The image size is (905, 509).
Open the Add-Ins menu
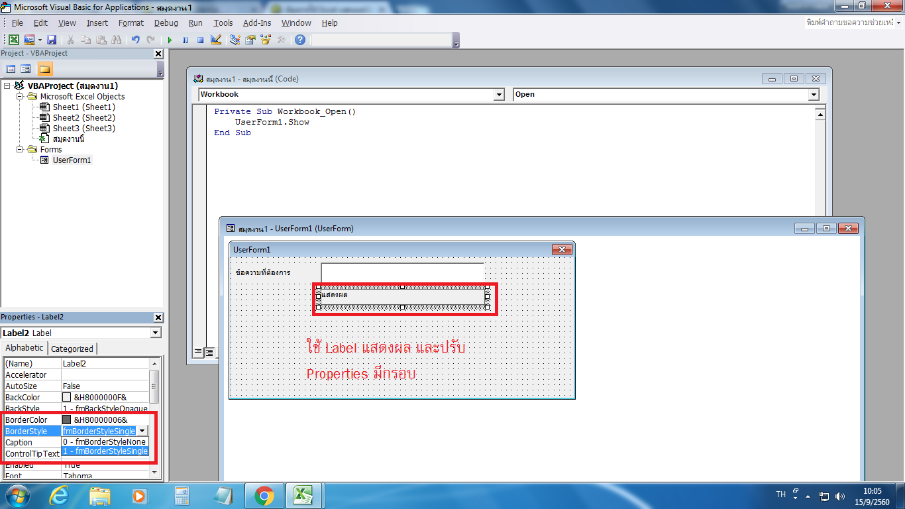pyautogui.click(x=257, y=23)
